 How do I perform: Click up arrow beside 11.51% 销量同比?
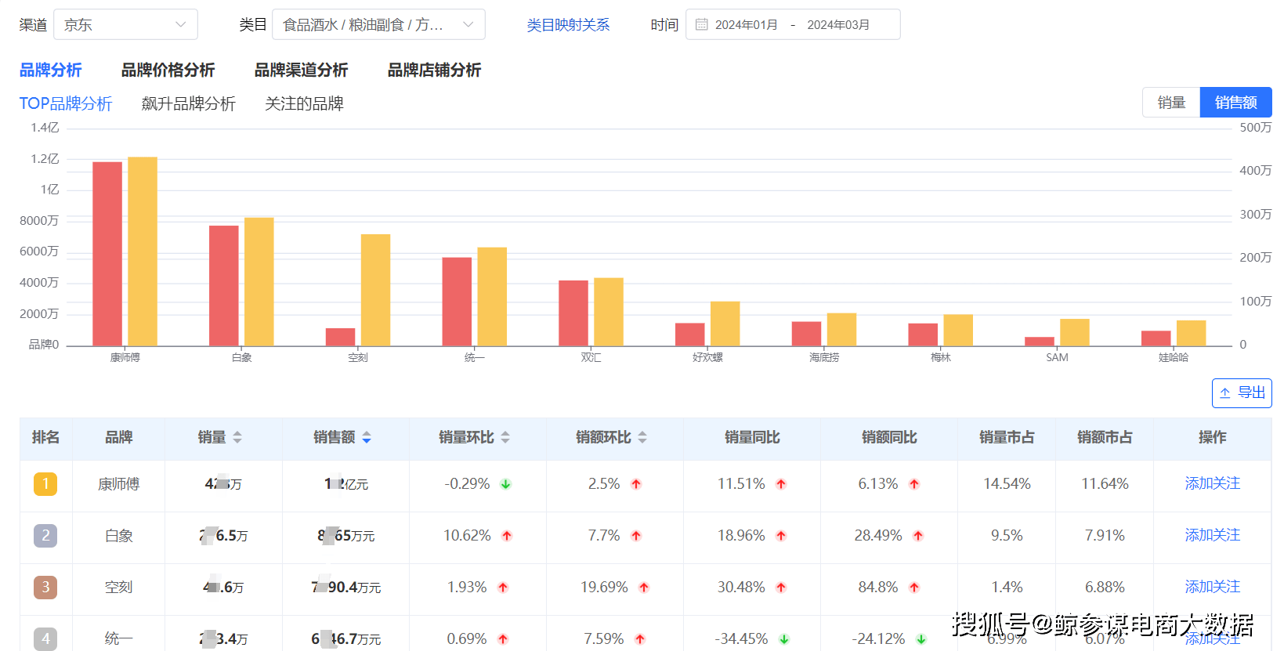click(781, 484)
